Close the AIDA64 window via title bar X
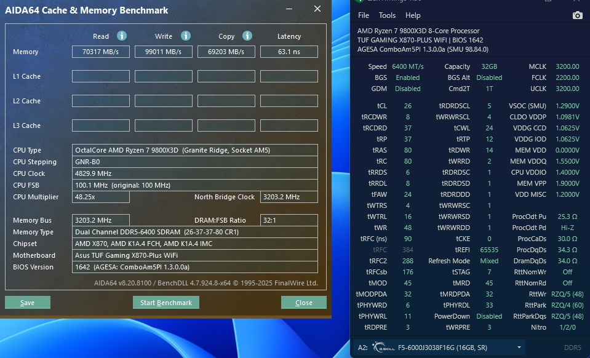 coord(317,9)
